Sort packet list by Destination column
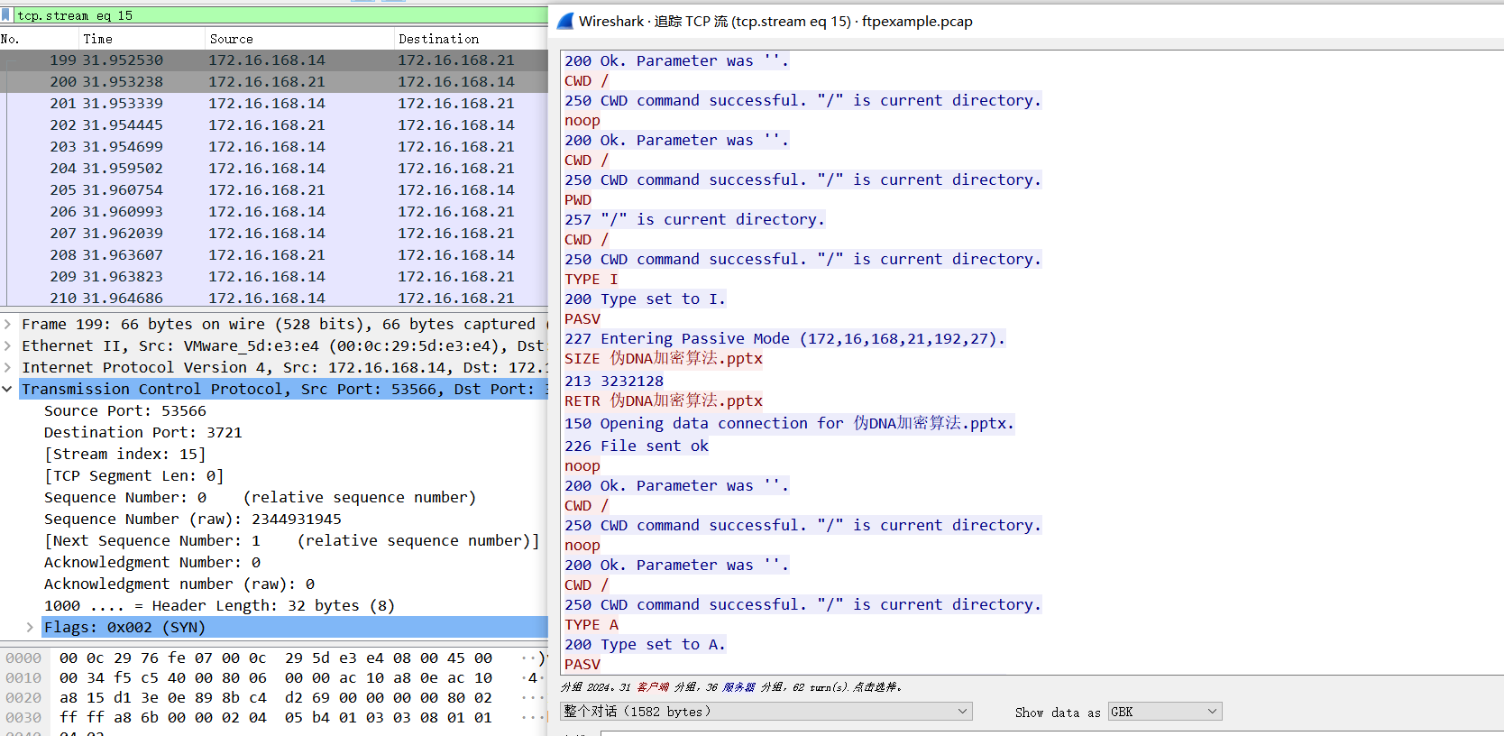Viewport: 1504px width, 736px height. pyautogui.click(x=471, y=39)
